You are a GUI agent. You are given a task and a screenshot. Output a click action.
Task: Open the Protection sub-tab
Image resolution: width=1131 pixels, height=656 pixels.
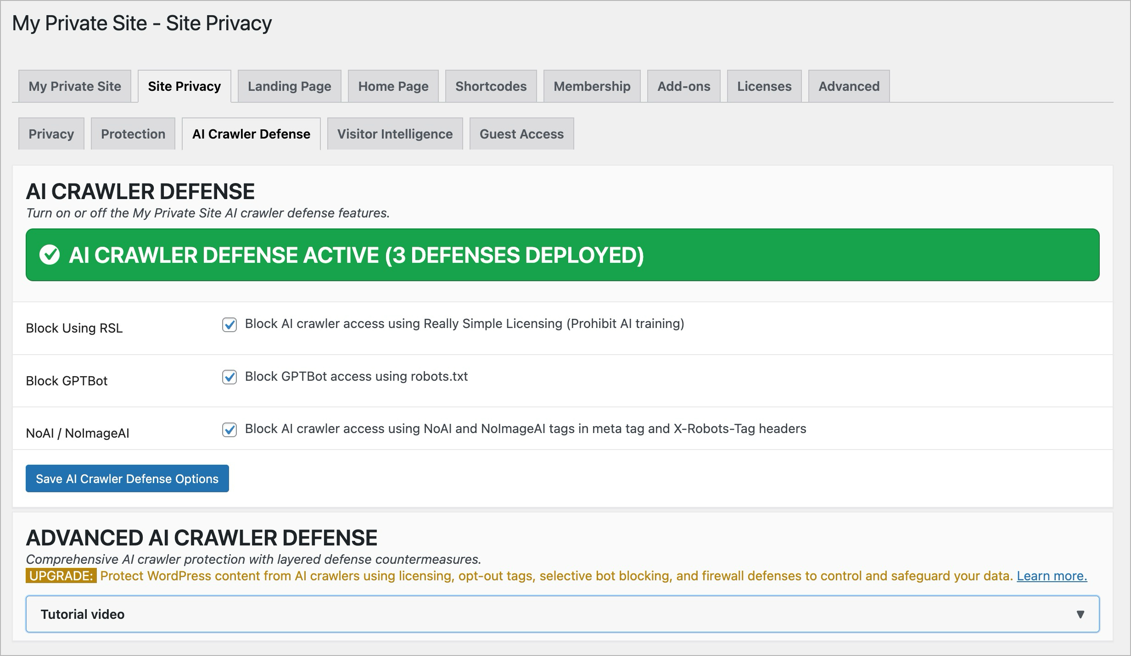pos(133,134)
